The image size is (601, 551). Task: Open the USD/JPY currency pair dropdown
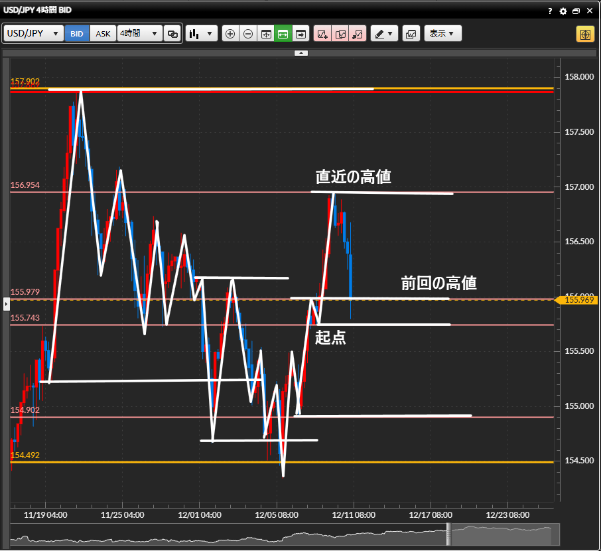33,34
